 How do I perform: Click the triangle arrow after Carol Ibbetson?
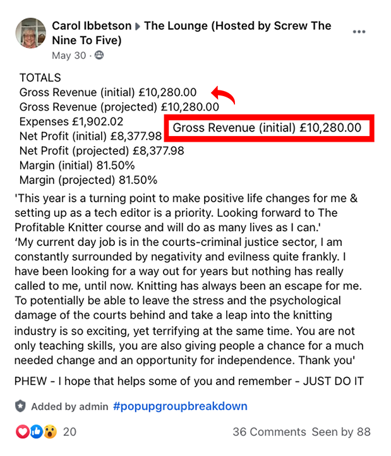coord(138,27)
